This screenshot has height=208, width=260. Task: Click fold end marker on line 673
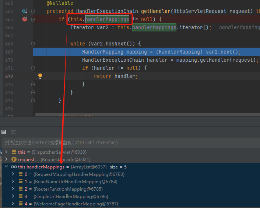(33, 84)
